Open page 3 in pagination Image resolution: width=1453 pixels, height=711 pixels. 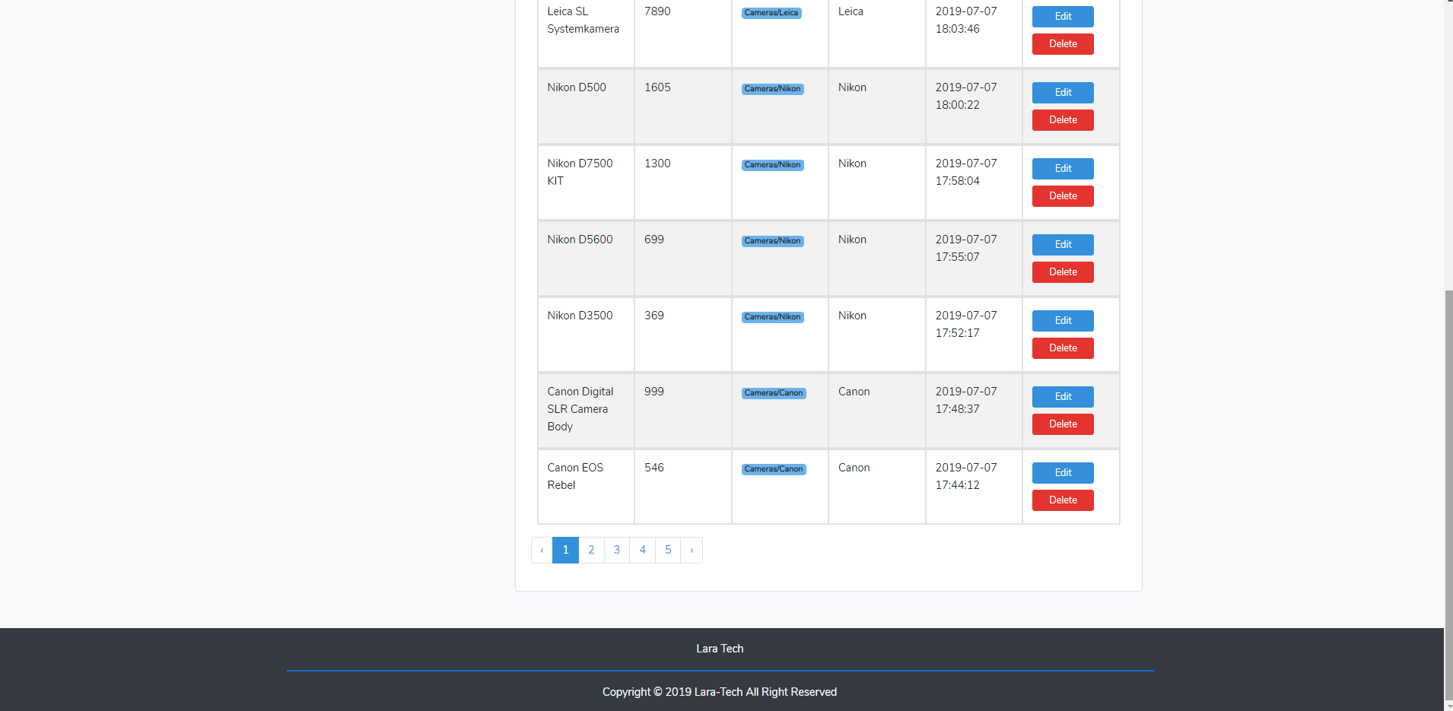click(617, 550)
